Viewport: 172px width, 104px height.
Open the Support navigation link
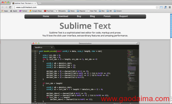(x=124, y=16)
